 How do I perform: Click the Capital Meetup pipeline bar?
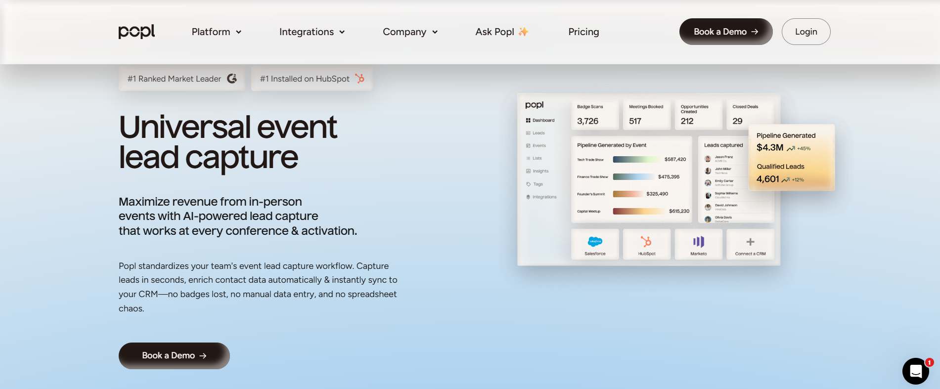tap(639, 211)
